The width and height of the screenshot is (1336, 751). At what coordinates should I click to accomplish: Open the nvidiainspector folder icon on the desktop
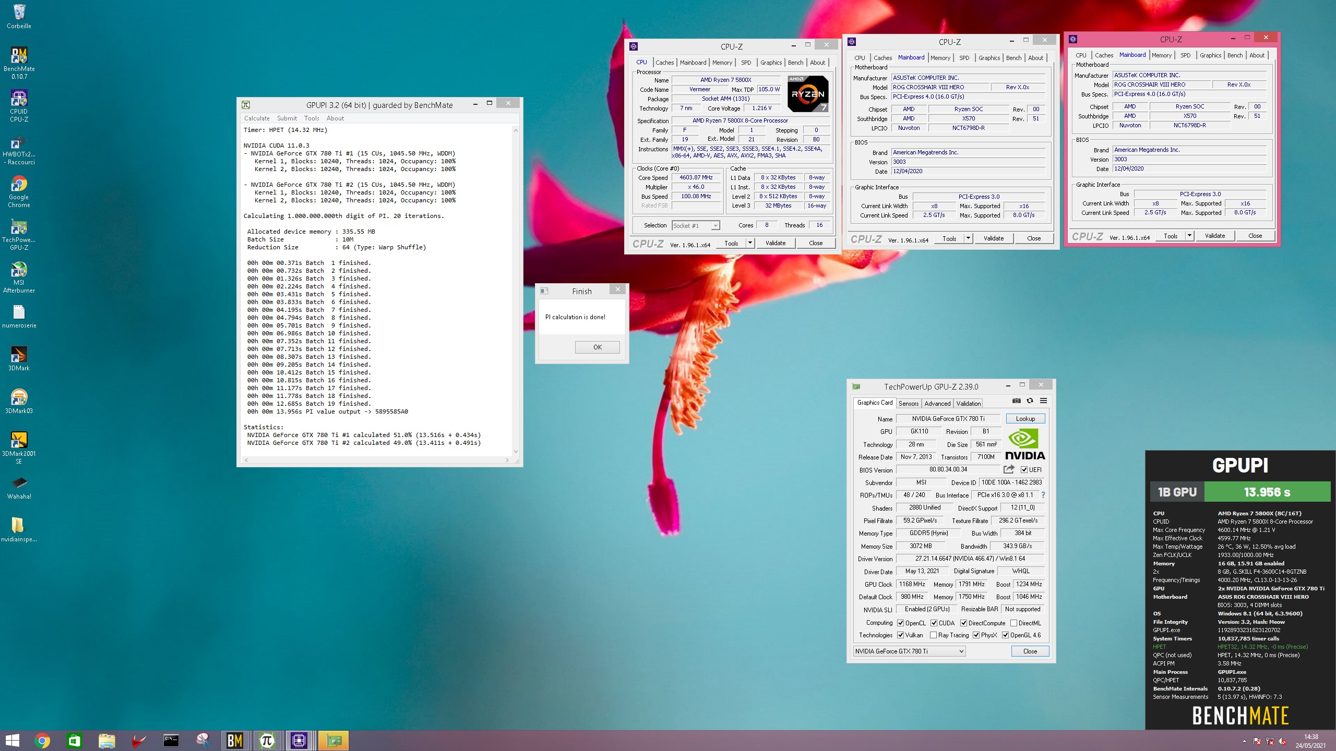pyautogui.click(x=19, y=530)
